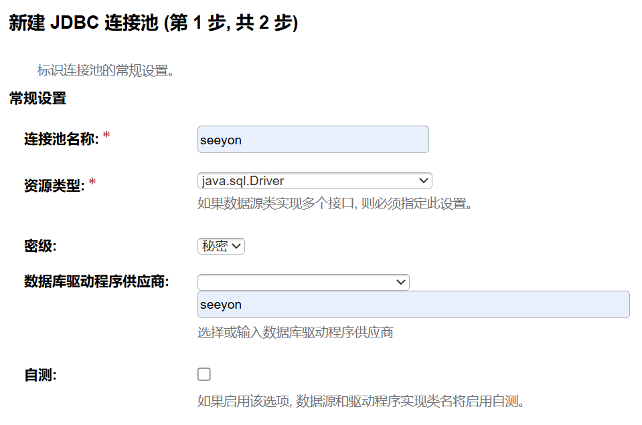Viewport: 642px width, 425px height.
Task: Click the 自测 help text about 启用该选项
Action: 361,402
